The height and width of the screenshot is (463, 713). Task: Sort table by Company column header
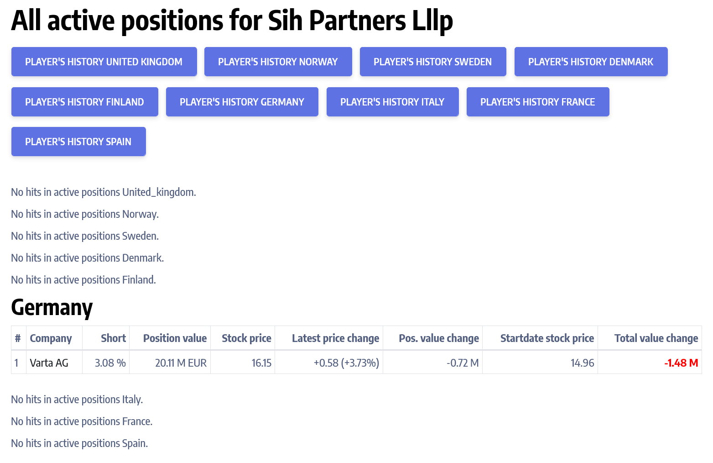[x=51, y=338]
